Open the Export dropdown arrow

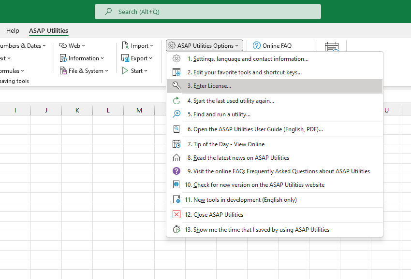(150, 58)
